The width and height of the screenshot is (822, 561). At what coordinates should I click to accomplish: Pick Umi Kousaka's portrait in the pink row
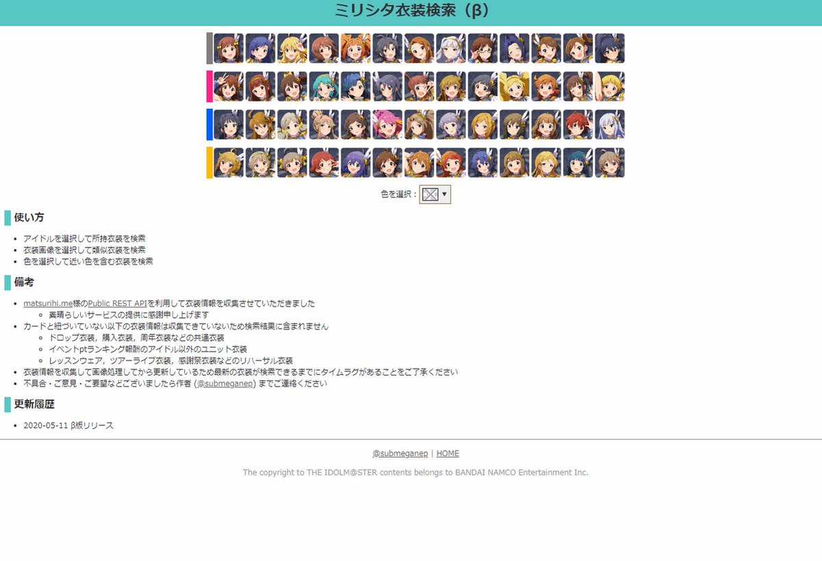coord(451,86)
